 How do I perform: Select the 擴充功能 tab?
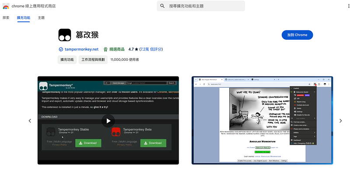pyautogui.click(x=24, y=17)
